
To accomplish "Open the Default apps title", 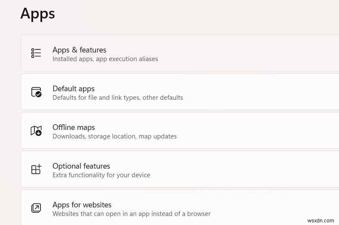I will 74,89.
